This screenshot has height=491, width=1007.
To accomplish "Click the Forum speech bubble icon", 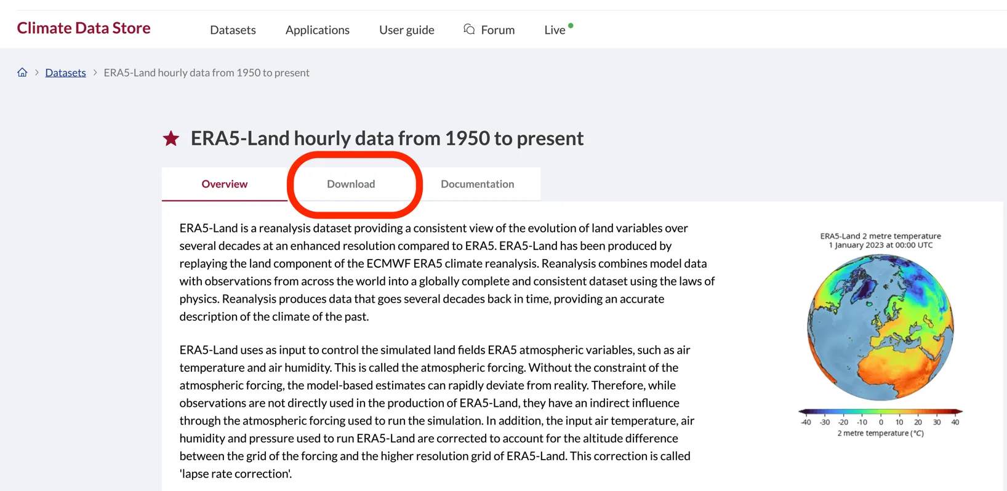I will pos(469,30).
